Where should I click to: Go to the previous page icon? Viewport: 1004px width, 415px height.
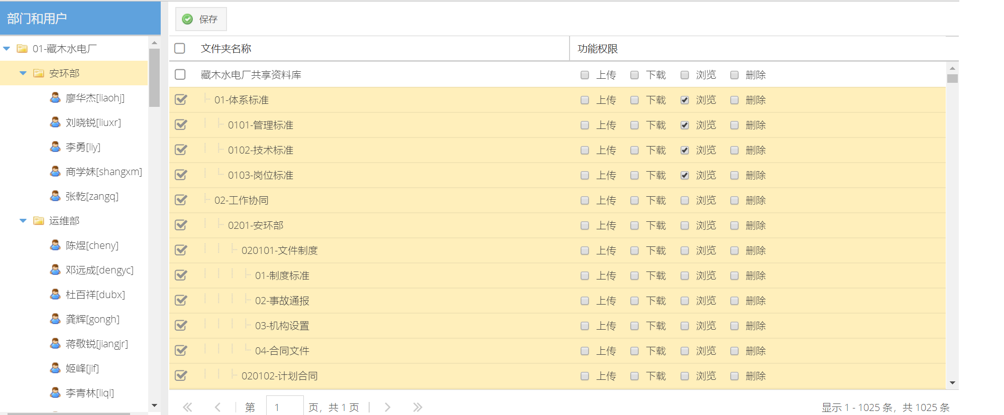[x=217, y=407]
